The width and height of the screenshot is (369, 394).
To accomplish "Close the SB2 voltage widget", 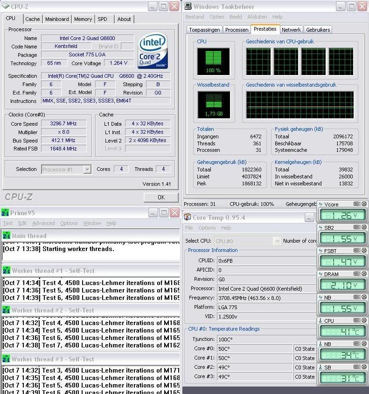I will (x=364, y=227).
